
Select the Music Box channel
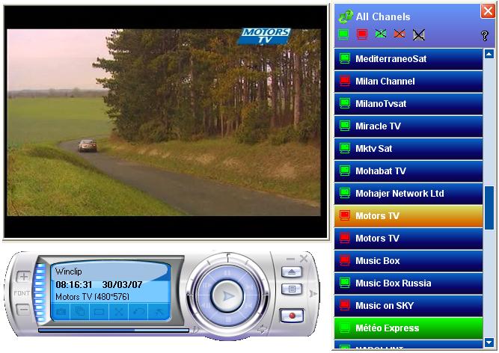[x=408, y=261]
